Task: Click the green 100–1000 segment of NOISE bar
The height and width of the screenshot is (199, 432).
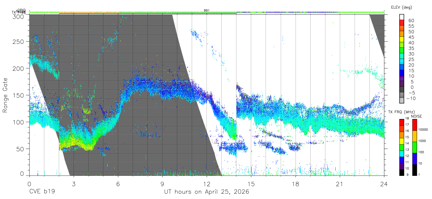Action: pos(414,147)
